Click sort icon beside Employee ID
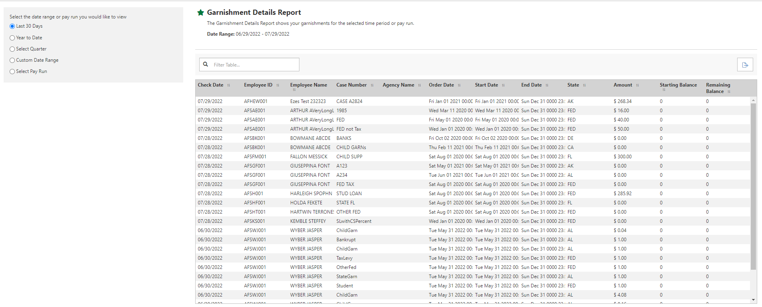This screenshot has height=307, width=762. 278,85
